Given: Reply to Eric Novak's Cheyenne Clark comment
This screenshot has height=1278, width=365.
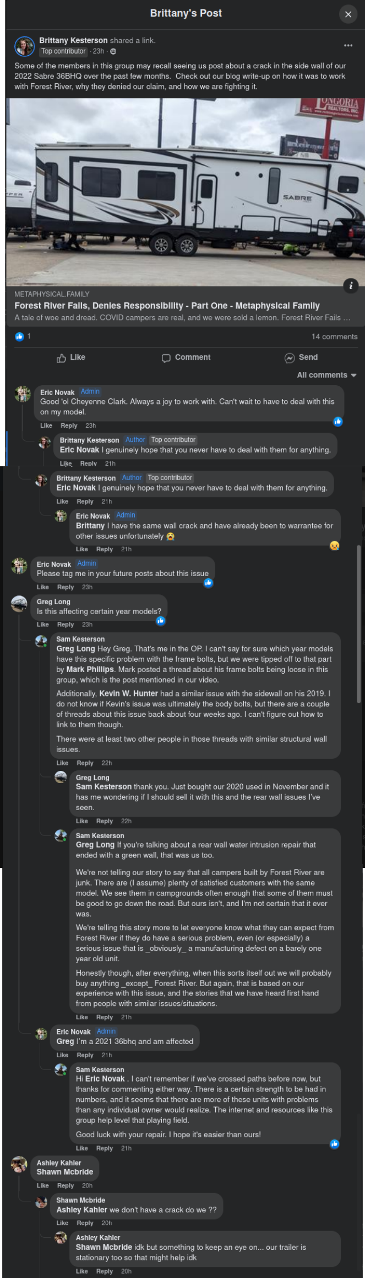Looking at the screenshot, I should coord(69,425).
